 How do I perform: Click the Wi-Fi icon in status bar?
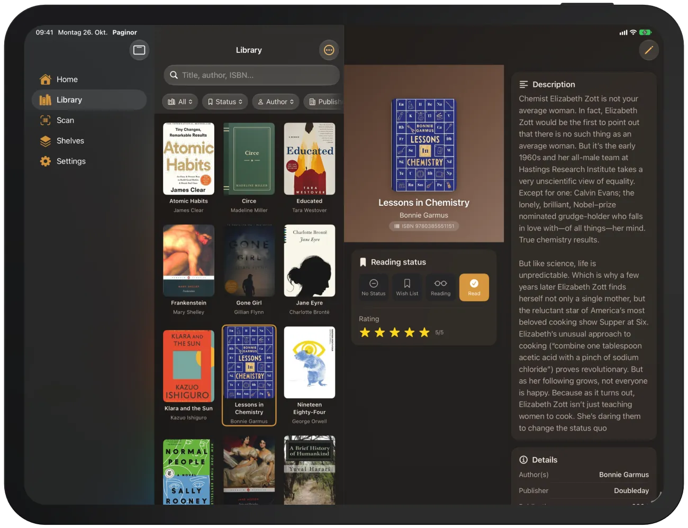click(x=633, y=32)
